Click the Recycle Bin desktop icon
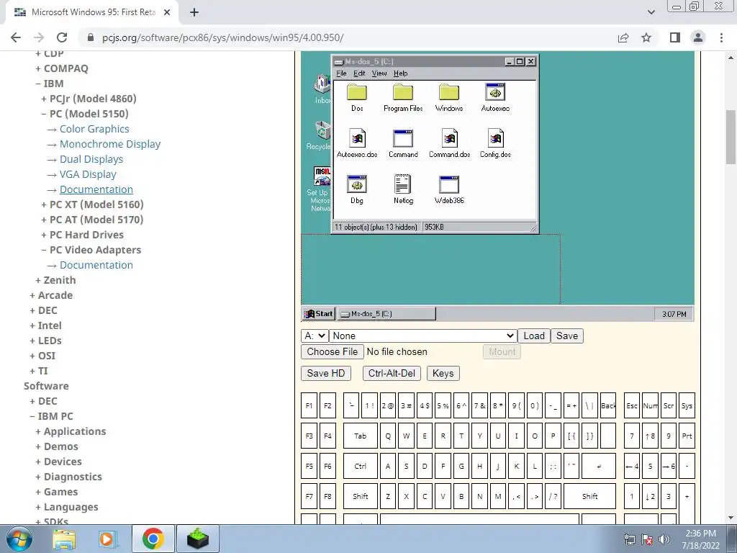Screen dimensions: 737x553 (x=322, y=130)
